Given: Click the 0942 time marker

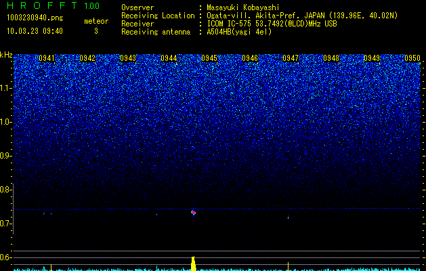Looking at the screenshot, I should coord(87,58).
